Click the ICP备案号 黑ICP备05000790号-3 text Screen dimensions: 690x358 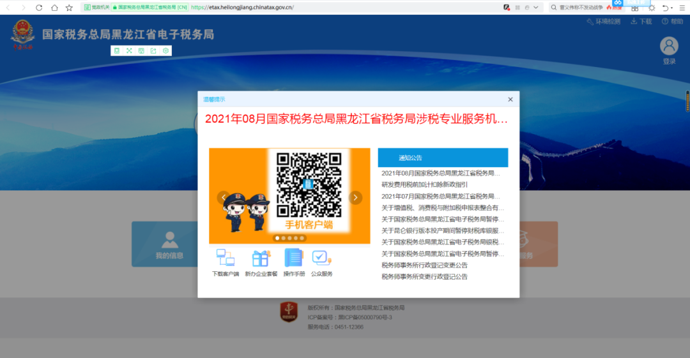point(350,317)
